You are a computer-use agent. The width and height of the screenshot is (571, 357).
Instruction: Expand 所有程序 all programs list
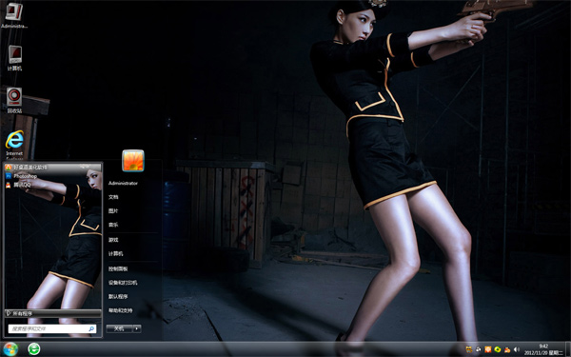click(52, 313)
